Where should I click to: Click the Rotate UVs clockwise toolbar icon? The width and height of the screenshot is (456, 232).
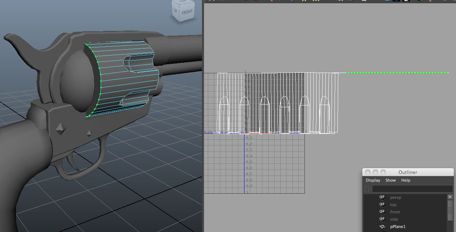pos(256,1)
